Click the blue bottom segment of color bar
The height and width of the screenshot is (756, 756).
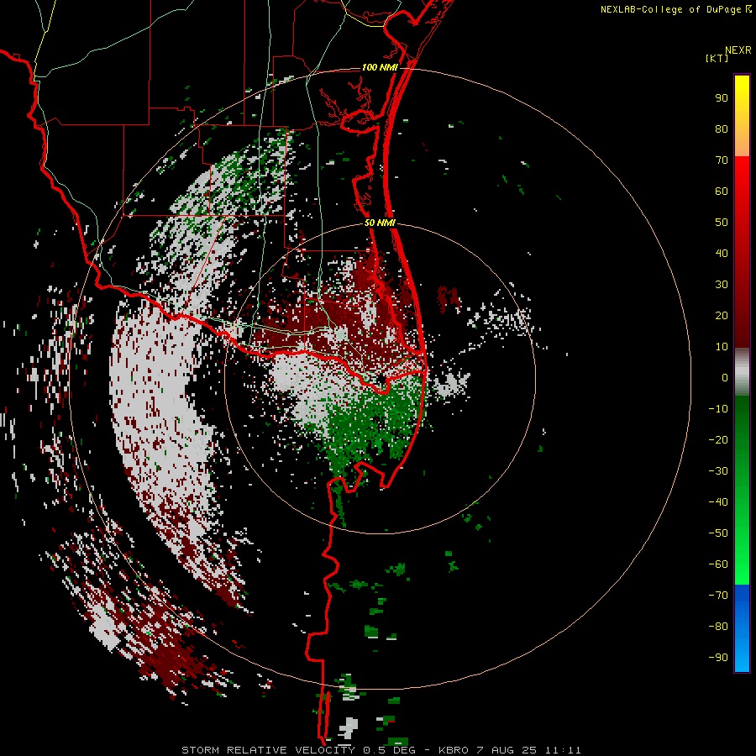(742, 628)
